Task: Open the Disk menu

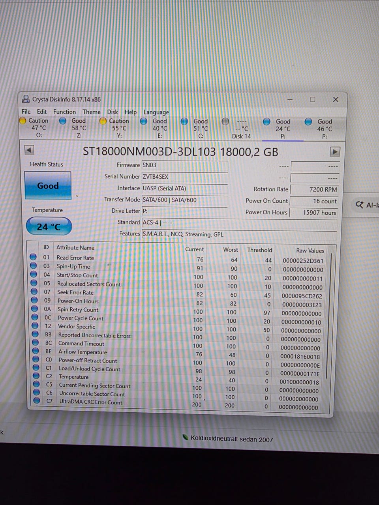Action: 113,112
